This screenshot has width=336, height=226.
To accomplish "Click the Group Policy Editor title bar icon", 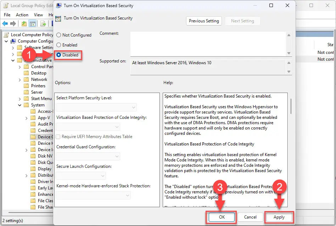I will click(6, 6).
